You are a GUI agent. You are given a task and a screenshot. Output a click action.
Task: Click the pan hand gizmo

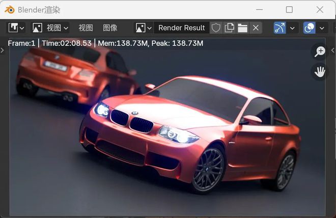coord(320,72)
